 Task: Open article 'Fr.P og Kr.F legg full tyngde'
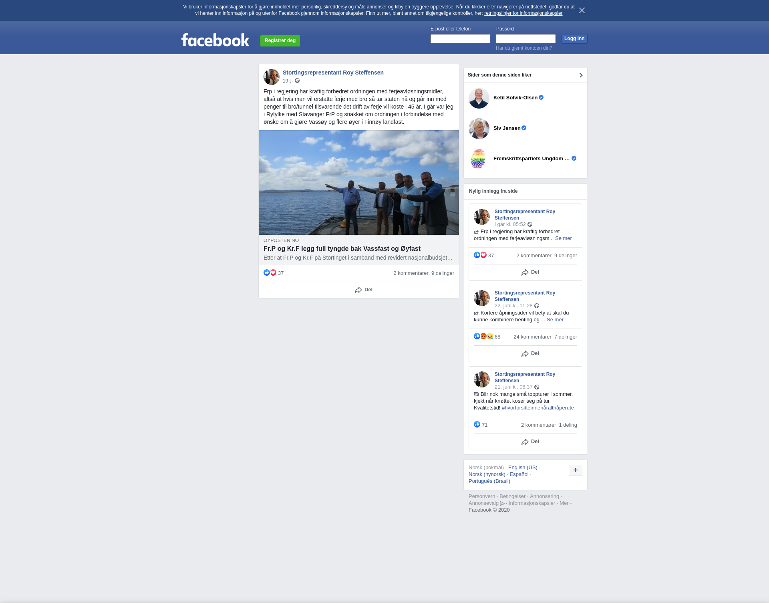(342, 249)
